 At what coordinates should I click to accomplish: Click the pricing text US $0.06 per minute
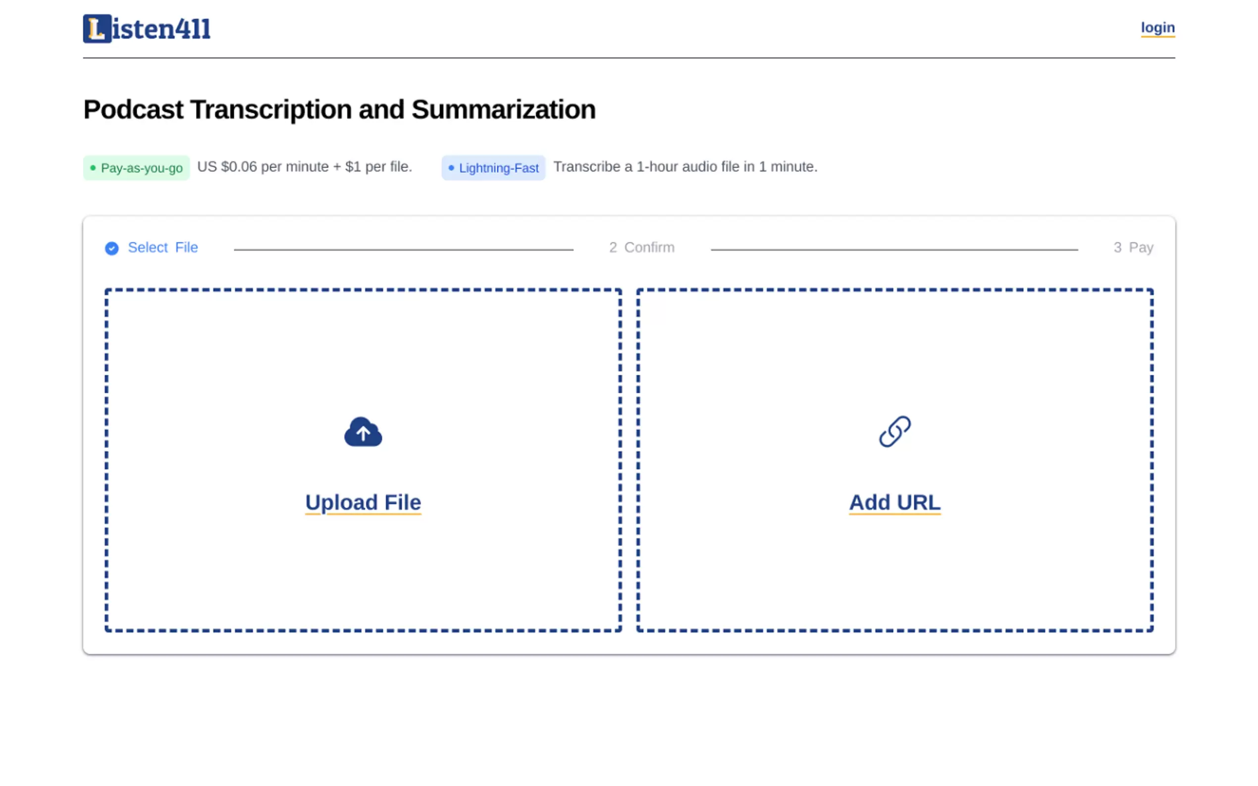pos(304,167)
